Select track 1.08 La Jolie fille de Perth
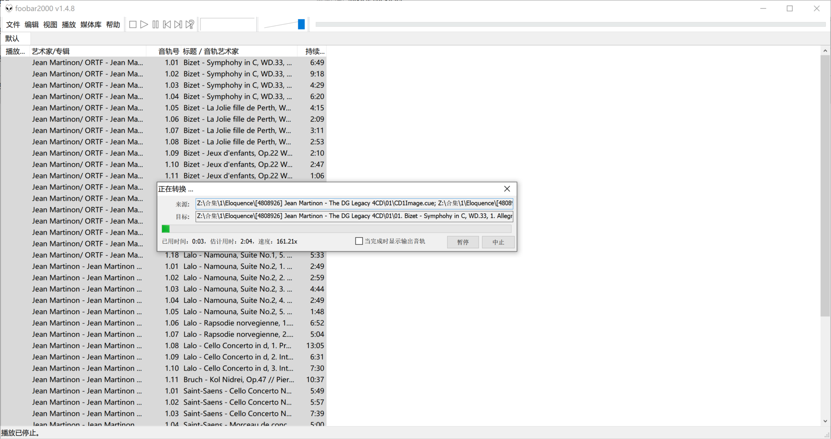831x439 pixels. pos(164,142)
